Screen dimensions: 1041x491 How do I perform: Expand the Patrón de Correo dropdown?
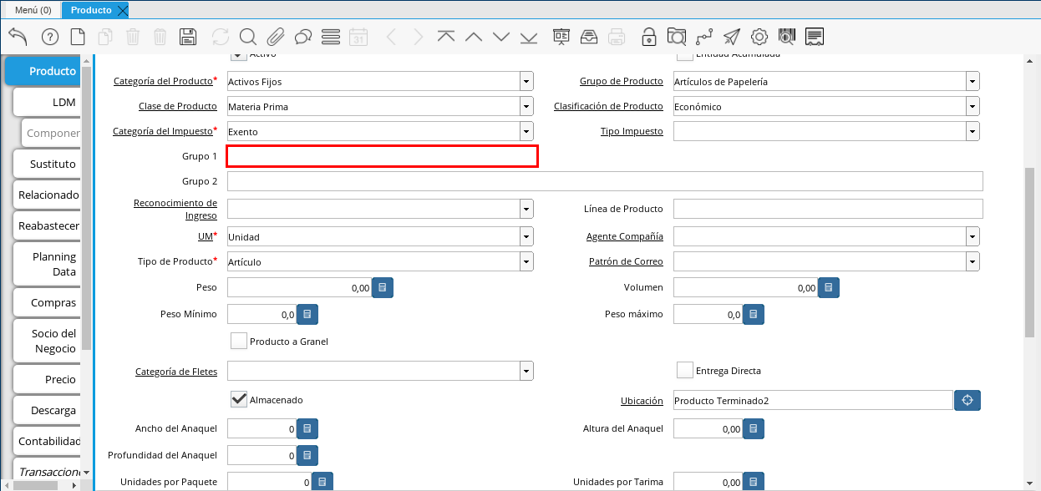tap(972, 261)
